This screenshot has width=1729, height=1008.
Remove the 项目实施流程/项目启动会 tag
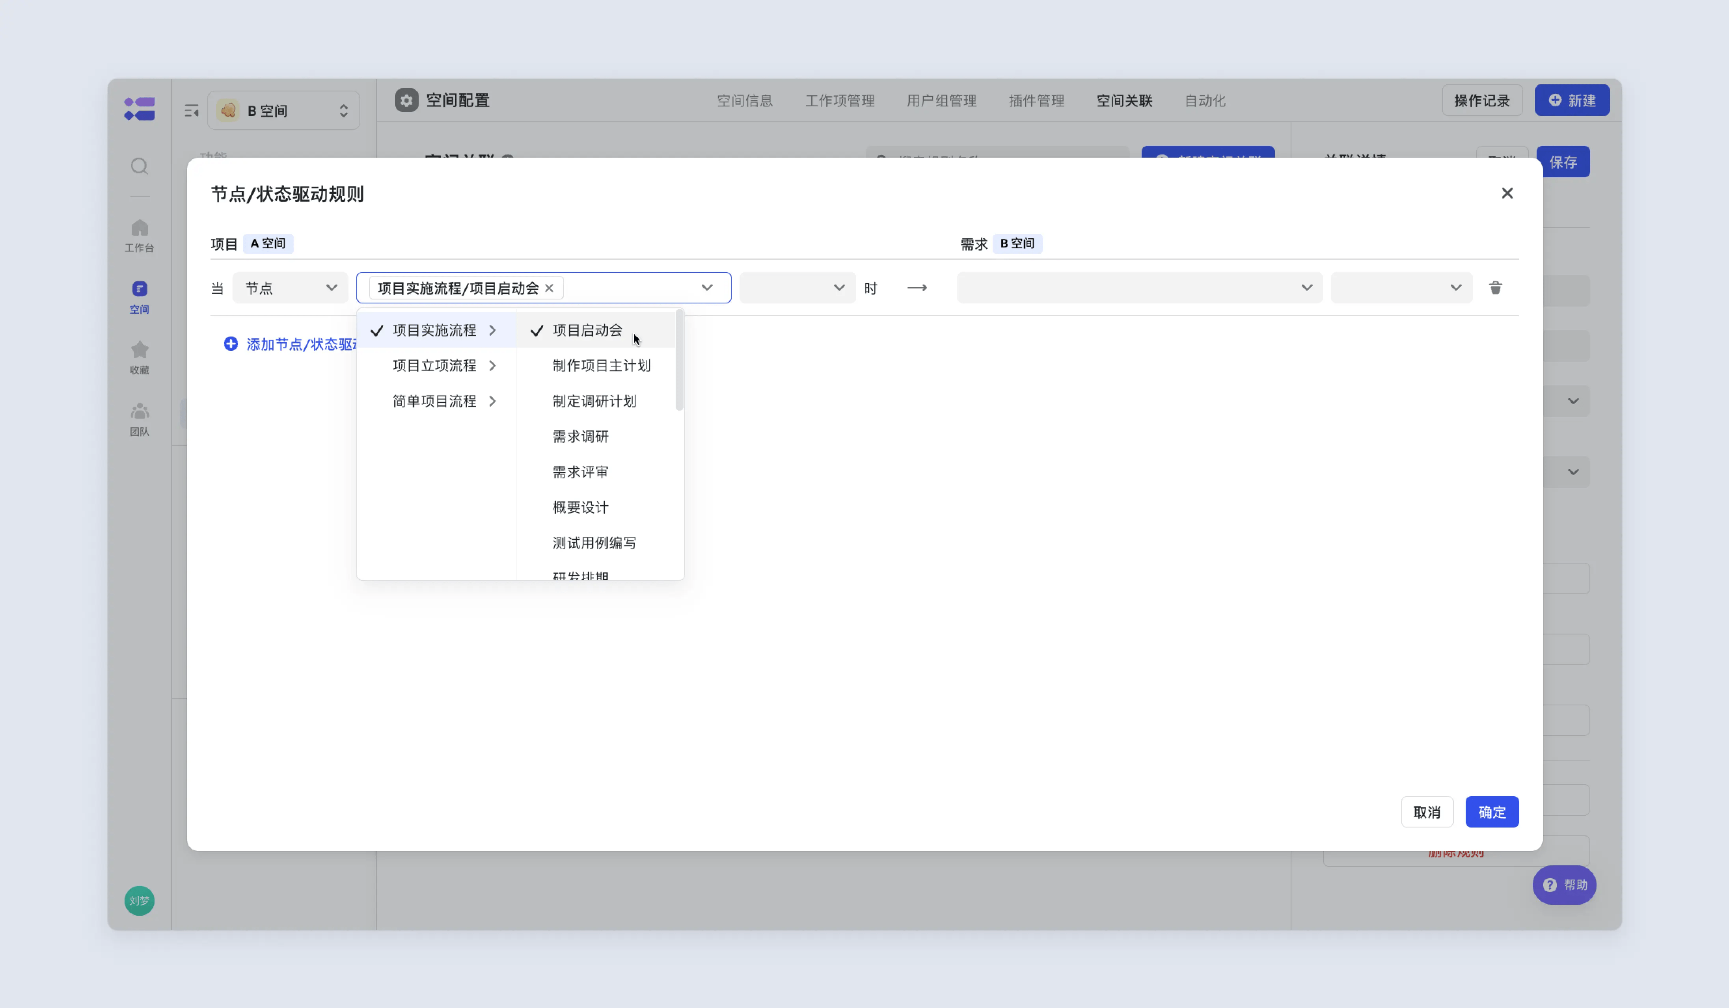(549, 288)
